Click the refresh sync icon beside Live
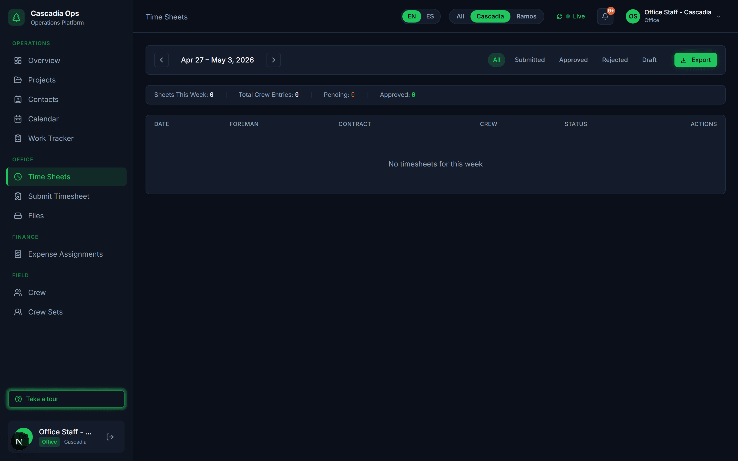Screen dimensions: 738x461 560,16
